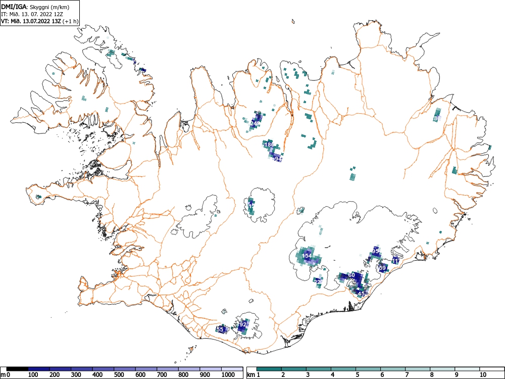Click the "(+1 h)" forecast offset text
The image size is (505, 379).
(70, 21)
